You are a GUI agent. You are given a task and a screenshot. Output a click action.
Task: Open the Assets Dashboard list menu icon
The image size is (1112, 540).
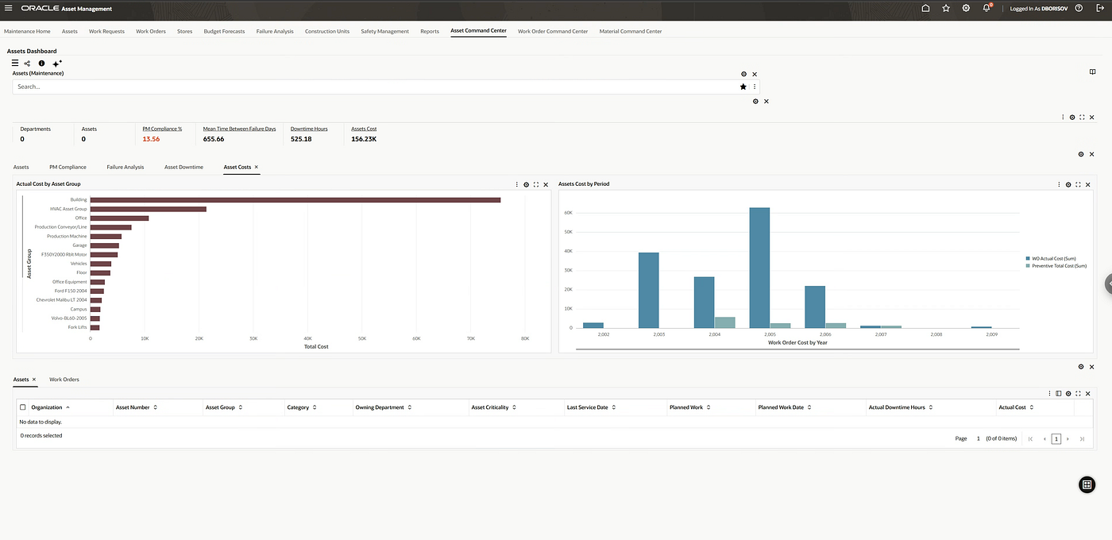[x=15, y=63]
